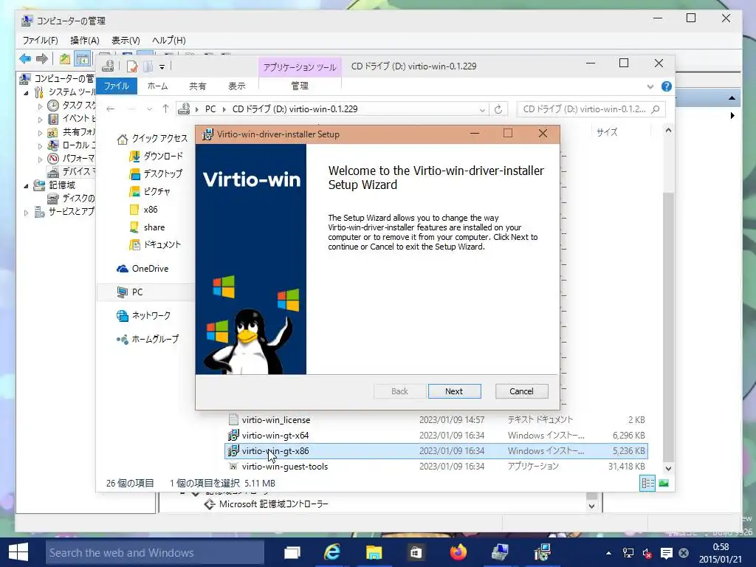Open x86 folder in quick access
Viewport: 756px width, 567px height.
click(x=143, y=209)
